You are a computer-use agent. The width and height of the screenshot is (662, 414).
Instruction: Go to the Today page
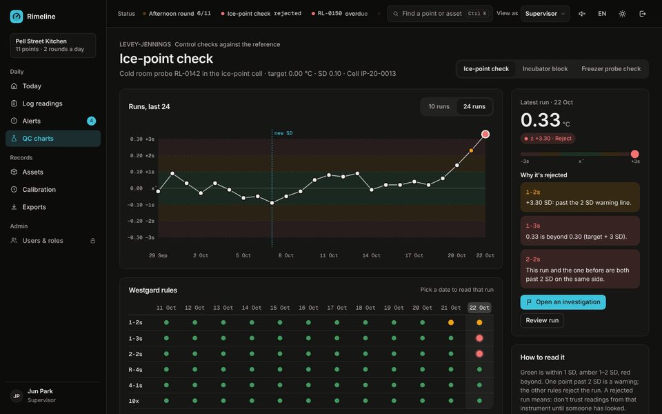[x=53, y=86]
